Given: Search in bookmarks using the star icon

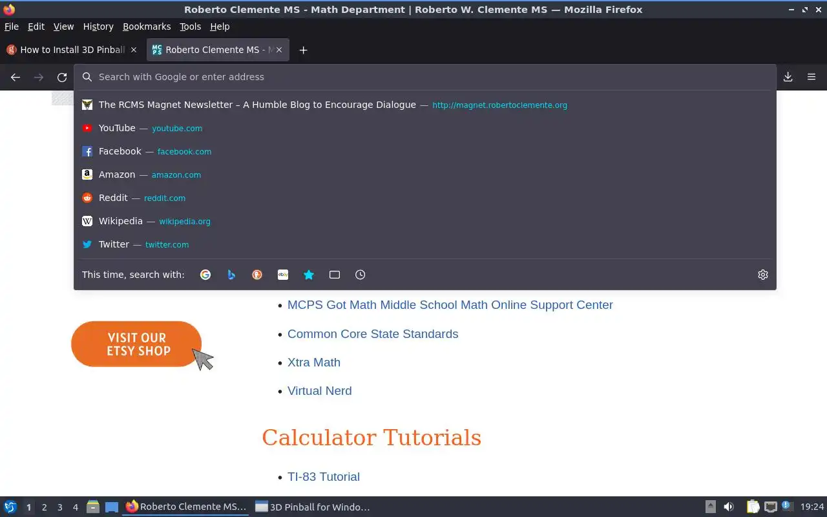Looking at the screenshot, I should point(309,275).
